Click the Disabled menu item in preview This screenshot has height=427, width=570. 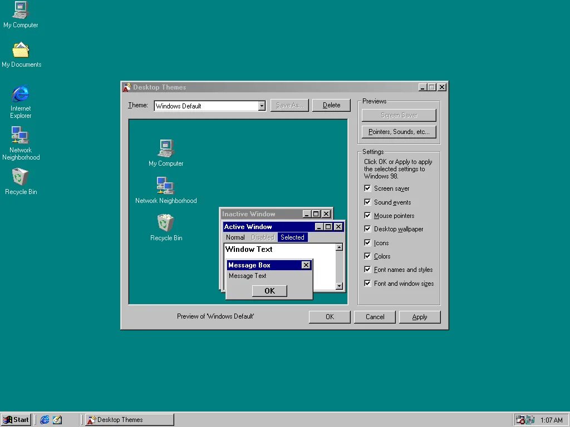(x=263, y=237)
